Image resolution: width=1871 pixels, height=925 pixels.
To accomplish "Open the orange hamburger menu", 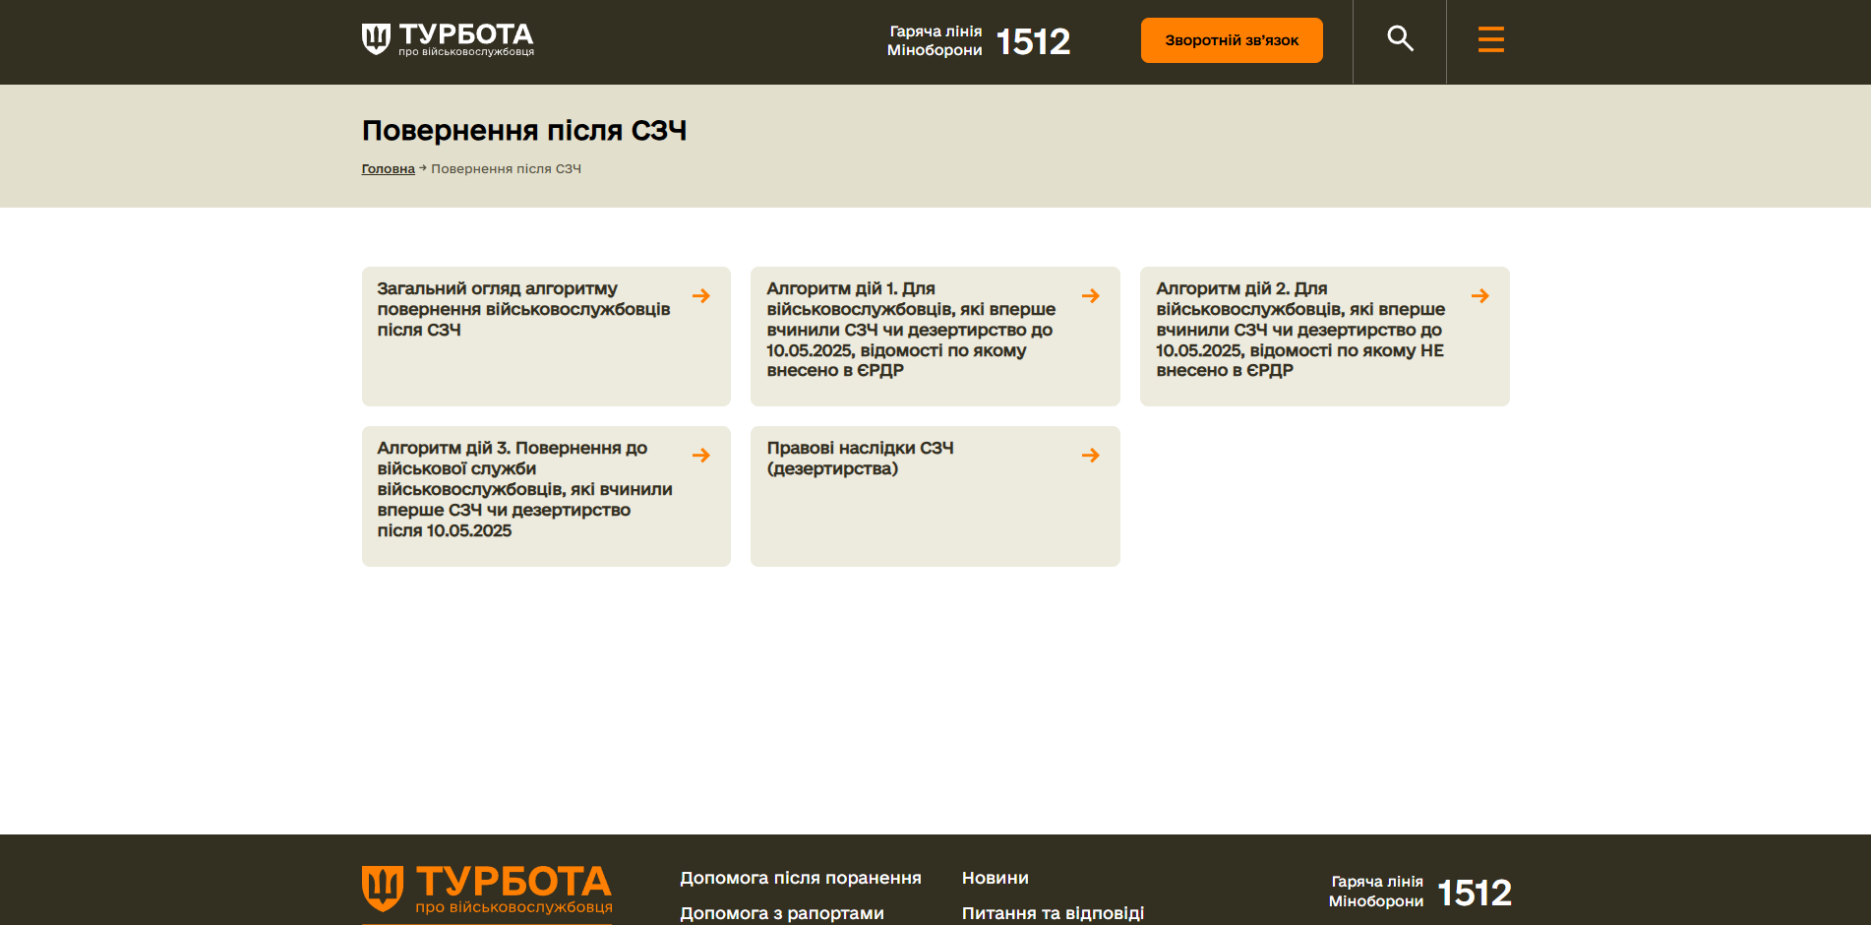I will click(1490, 39).
